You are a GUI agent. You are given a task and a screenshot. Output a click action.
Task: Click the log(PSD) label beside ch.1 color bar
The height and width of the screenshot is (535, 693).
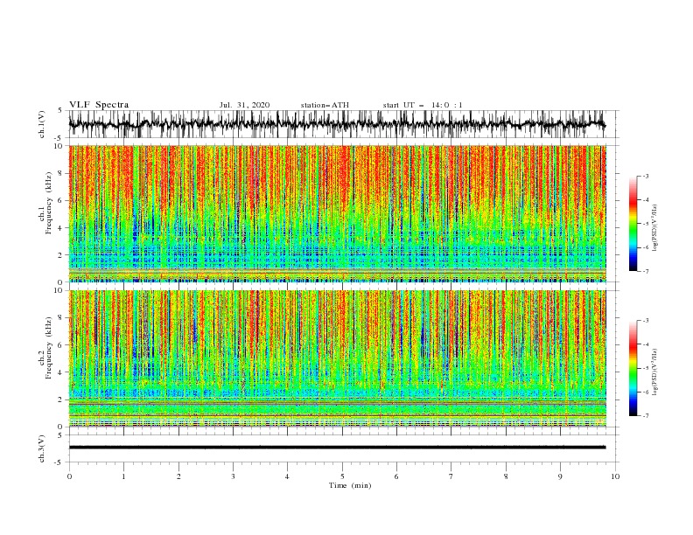655,228
